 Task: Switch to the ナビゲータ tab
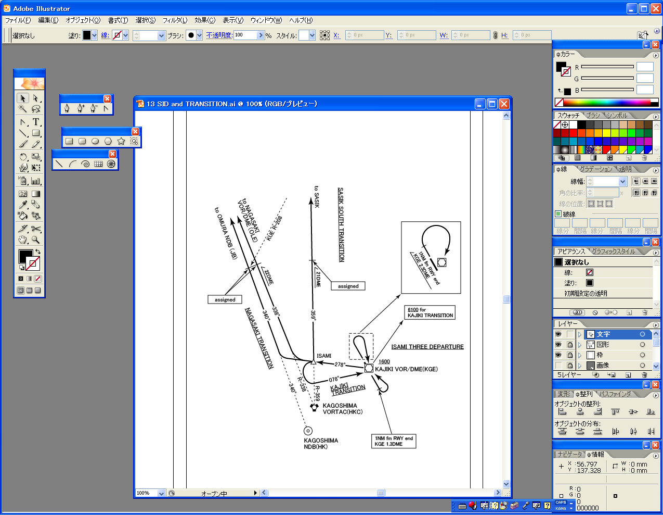coord(570,455)
